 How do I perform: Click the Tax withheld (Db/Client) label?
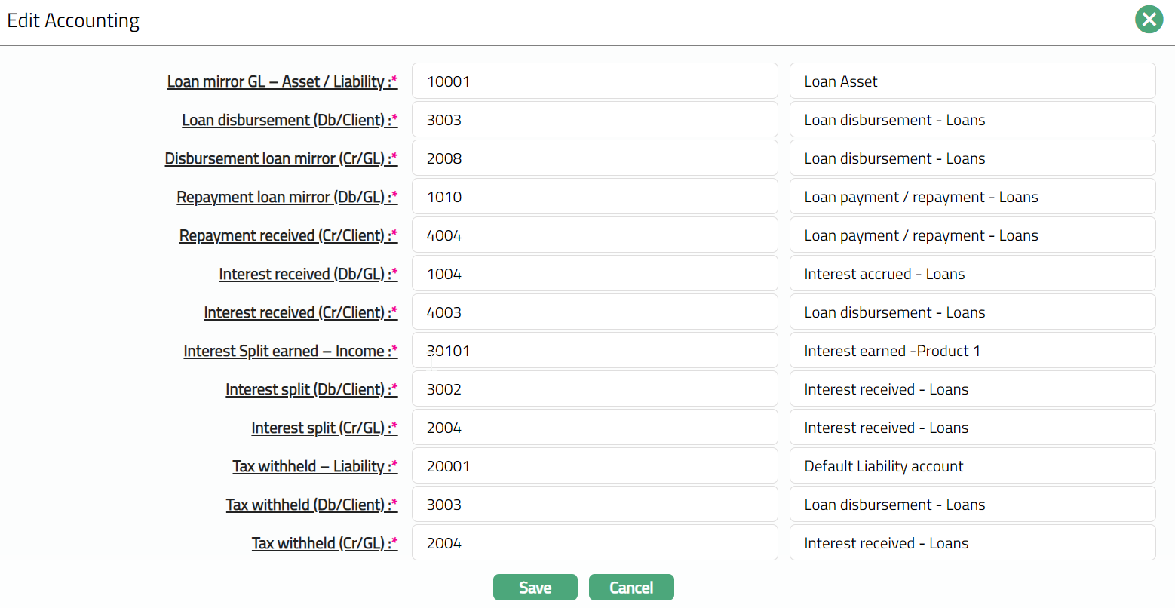pos(311,505)
